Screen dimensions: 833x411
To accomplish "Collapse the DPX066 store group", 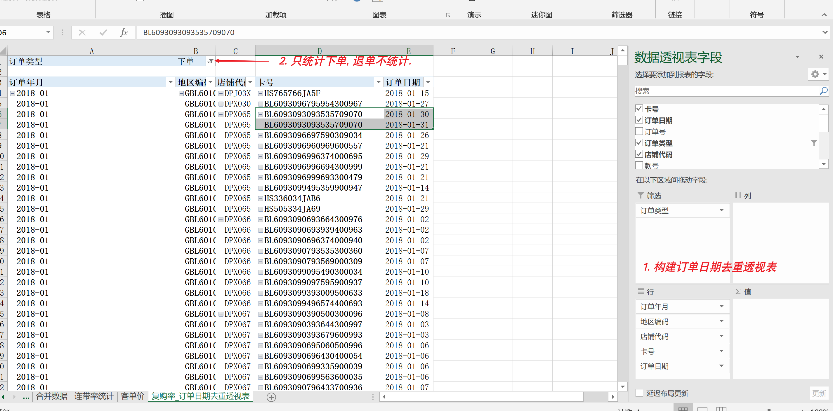I will (221, 220).
